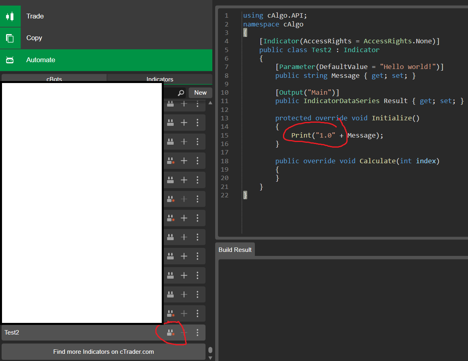The image size is (468, 361).
Task: Build the Test2 indicator using its build icon
Action: (x=171, y=333)
